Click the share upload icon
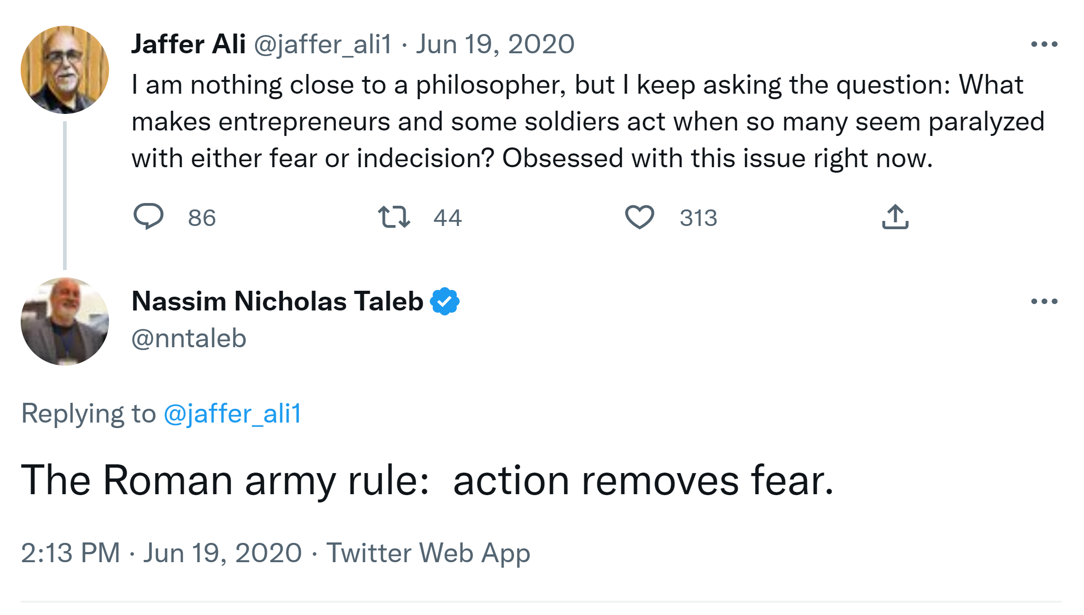This screenshot has height=615, width=1084. (895, 217)
